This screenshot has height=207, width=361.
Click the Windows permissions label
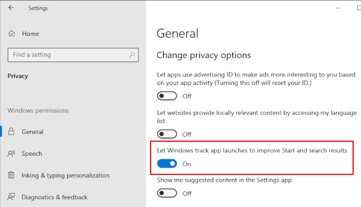[x=38, y=110]
